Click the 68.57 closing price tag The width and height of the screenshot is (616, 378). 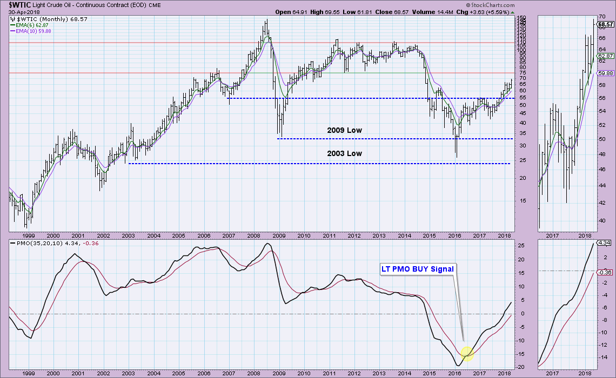pyautogui.click(x=606, y=24)
